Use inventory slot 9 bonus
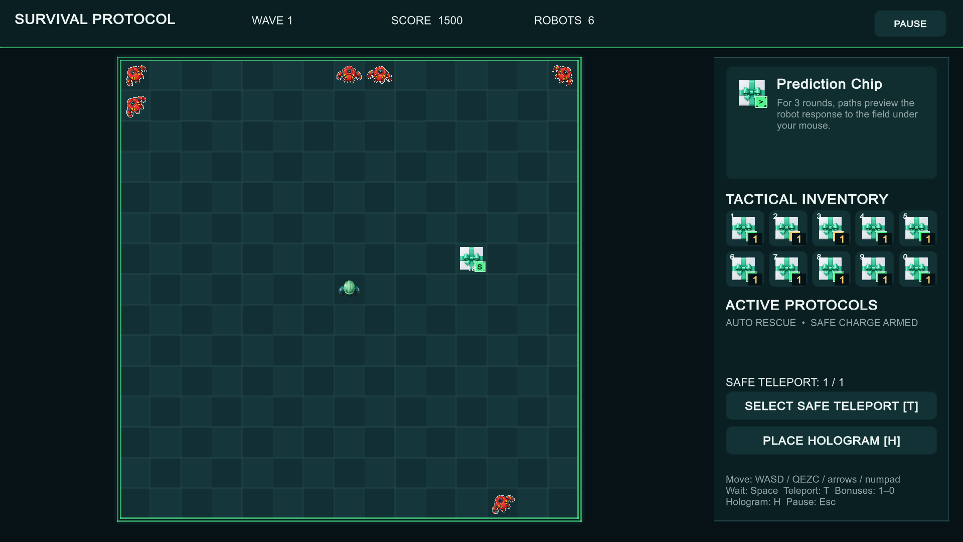The image size is (963, 542). (874, 269)
